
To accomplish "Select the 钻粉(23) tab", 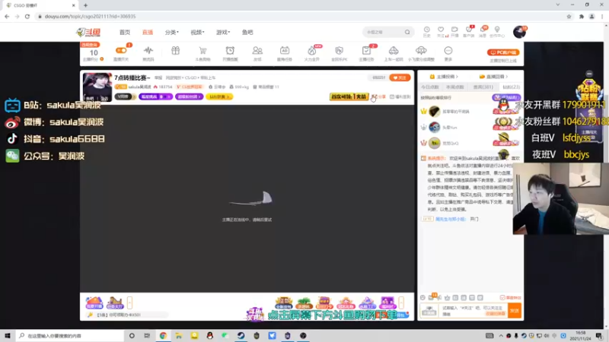I will [511, 87].
